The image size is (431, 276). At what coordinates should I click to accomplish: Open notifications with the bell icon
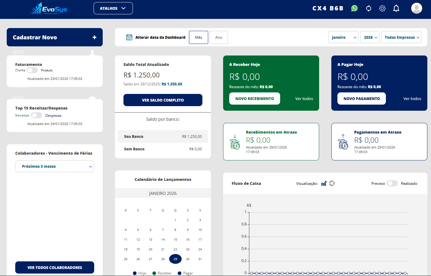click(x=396, y=8)
